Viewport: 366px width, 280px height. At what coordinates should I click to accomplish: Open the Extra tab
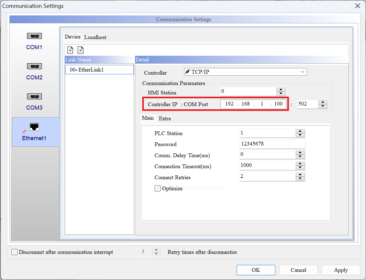(165, 118)
